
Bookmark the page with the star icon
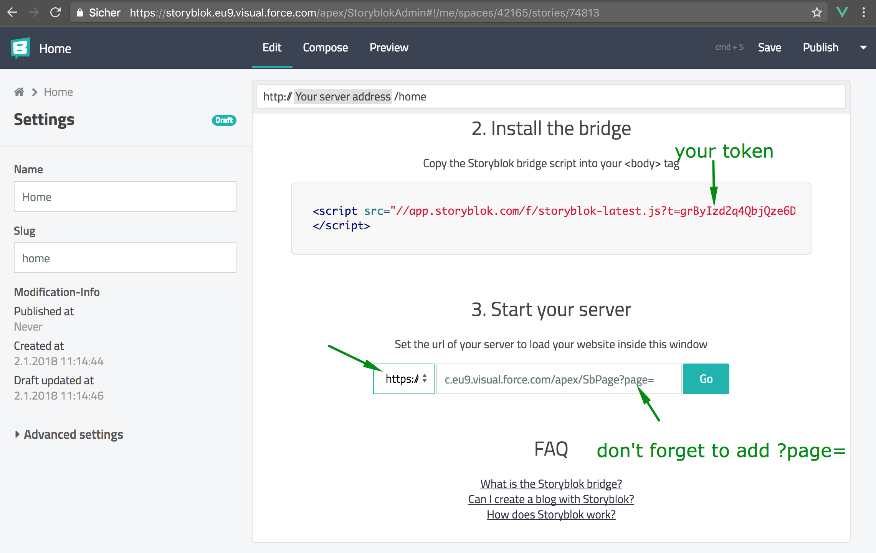(816, 13)
